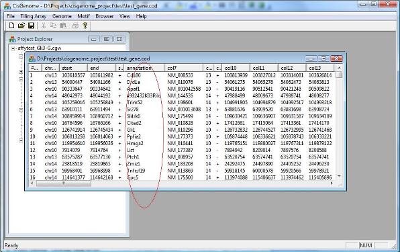Click the test_gene.cod window icon
This screenshot has width=400, height=252.
pos(32,58)
